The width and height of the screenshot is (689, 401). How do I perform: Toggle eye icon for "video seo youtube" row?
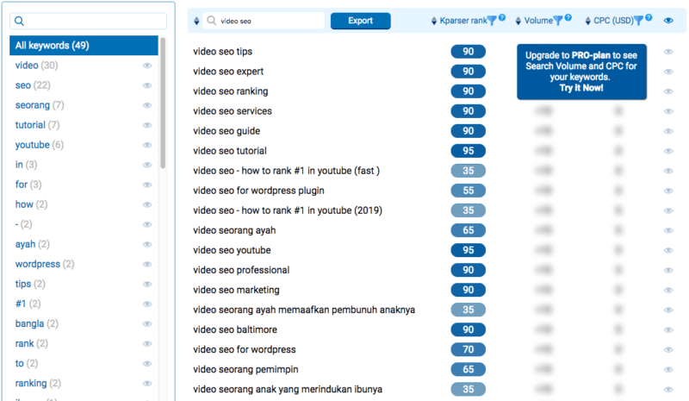pos(668,250)
